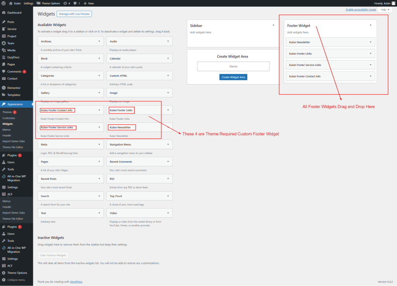Expand the Archives widget
The width and height of the screenshot is (397, 286).
coord(99,41)
